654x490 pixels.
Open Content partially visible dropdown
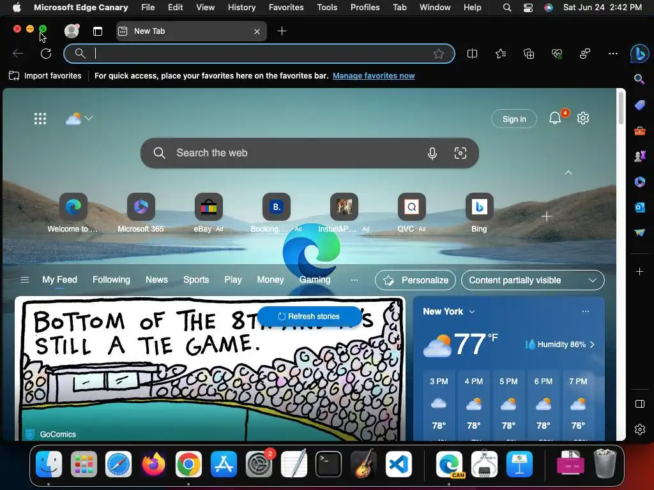pos(533,281)
